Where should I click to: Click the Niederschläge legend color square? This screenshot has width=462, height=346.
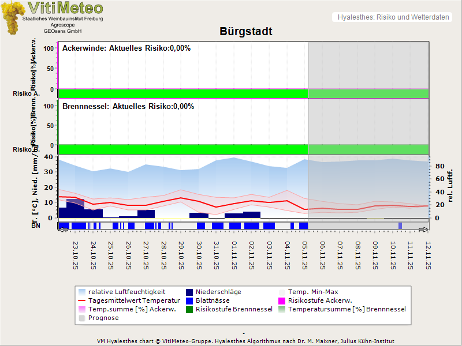click(190, 292)
